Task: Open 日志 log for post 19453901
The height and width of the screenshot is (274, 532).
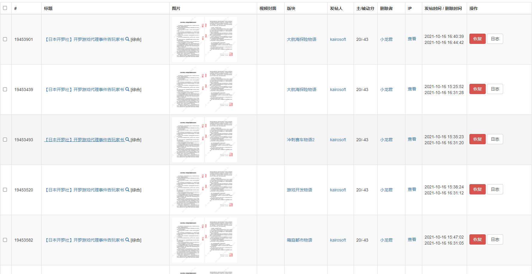Action: coord(495,39)
